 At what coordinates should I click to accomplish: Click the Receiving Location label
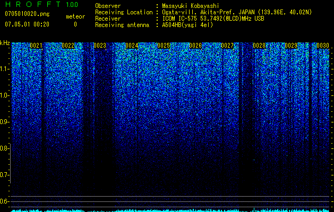click(x=124, y=13)
